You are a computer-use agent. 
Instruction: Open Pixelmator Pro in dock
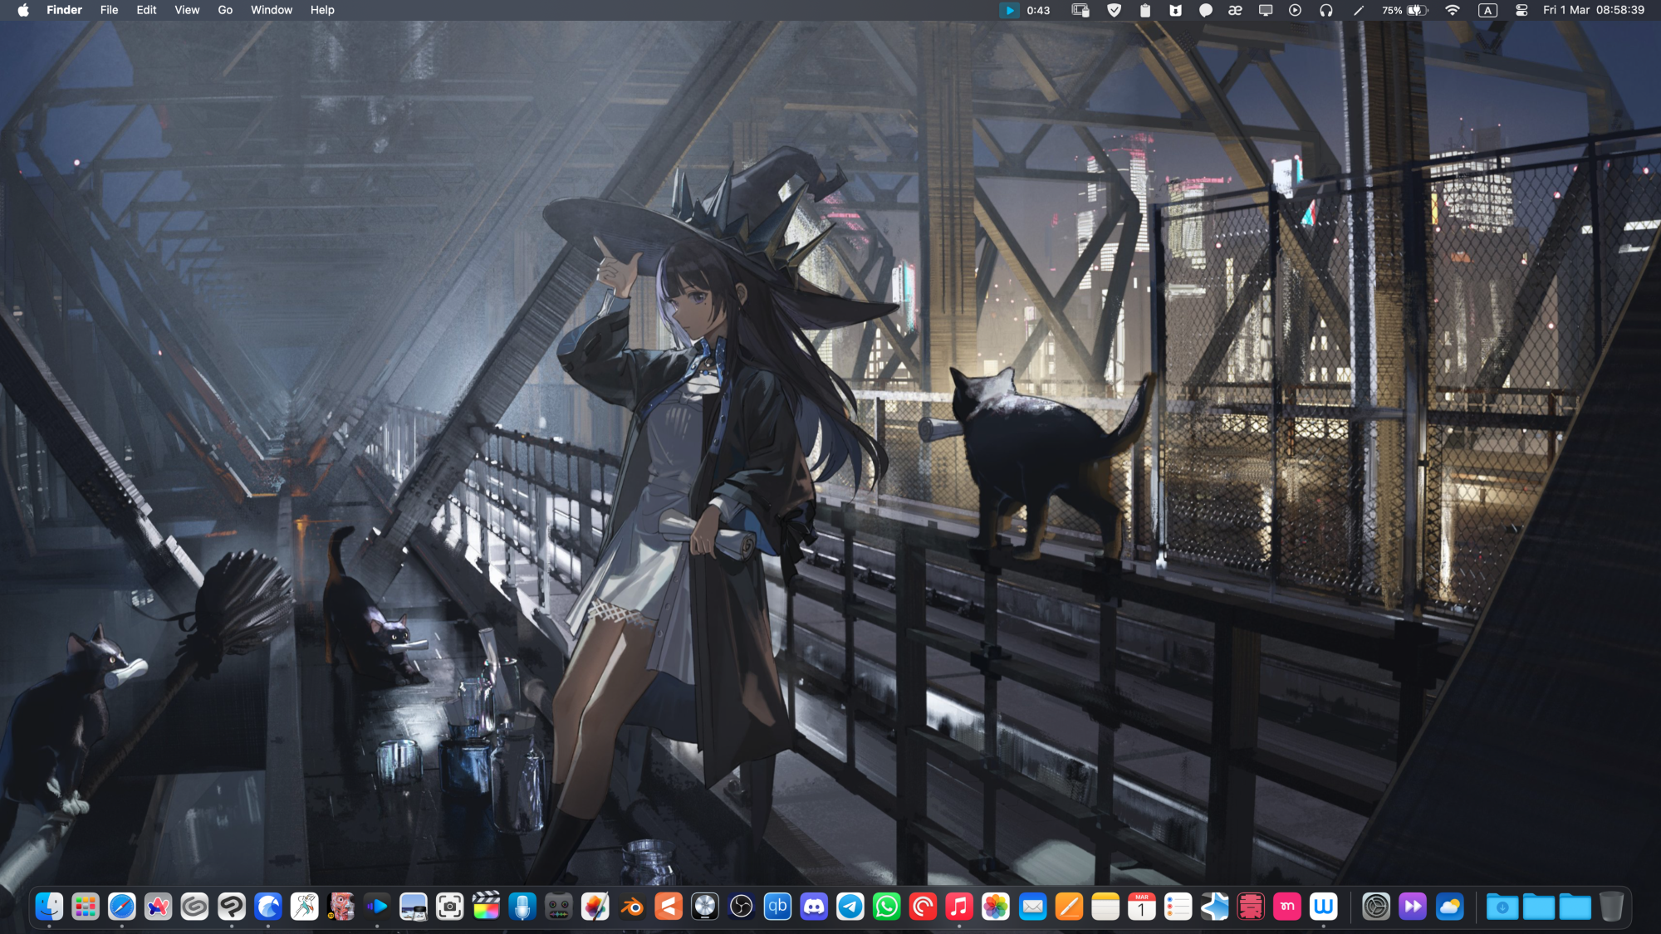(595, 907)
